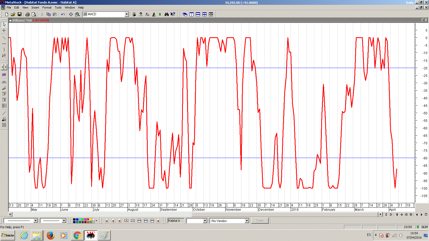Image resolution: width=429 pixels, height=241 pixels.
Task: Click the horizontal scrollbar left arrow
Action: (x=10, y=214)
